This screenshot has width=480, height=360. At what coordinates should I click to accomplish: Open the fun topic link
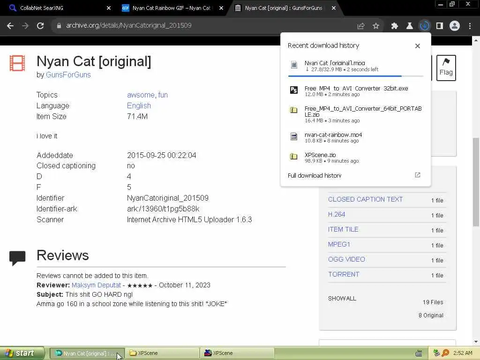coord(163,95)
